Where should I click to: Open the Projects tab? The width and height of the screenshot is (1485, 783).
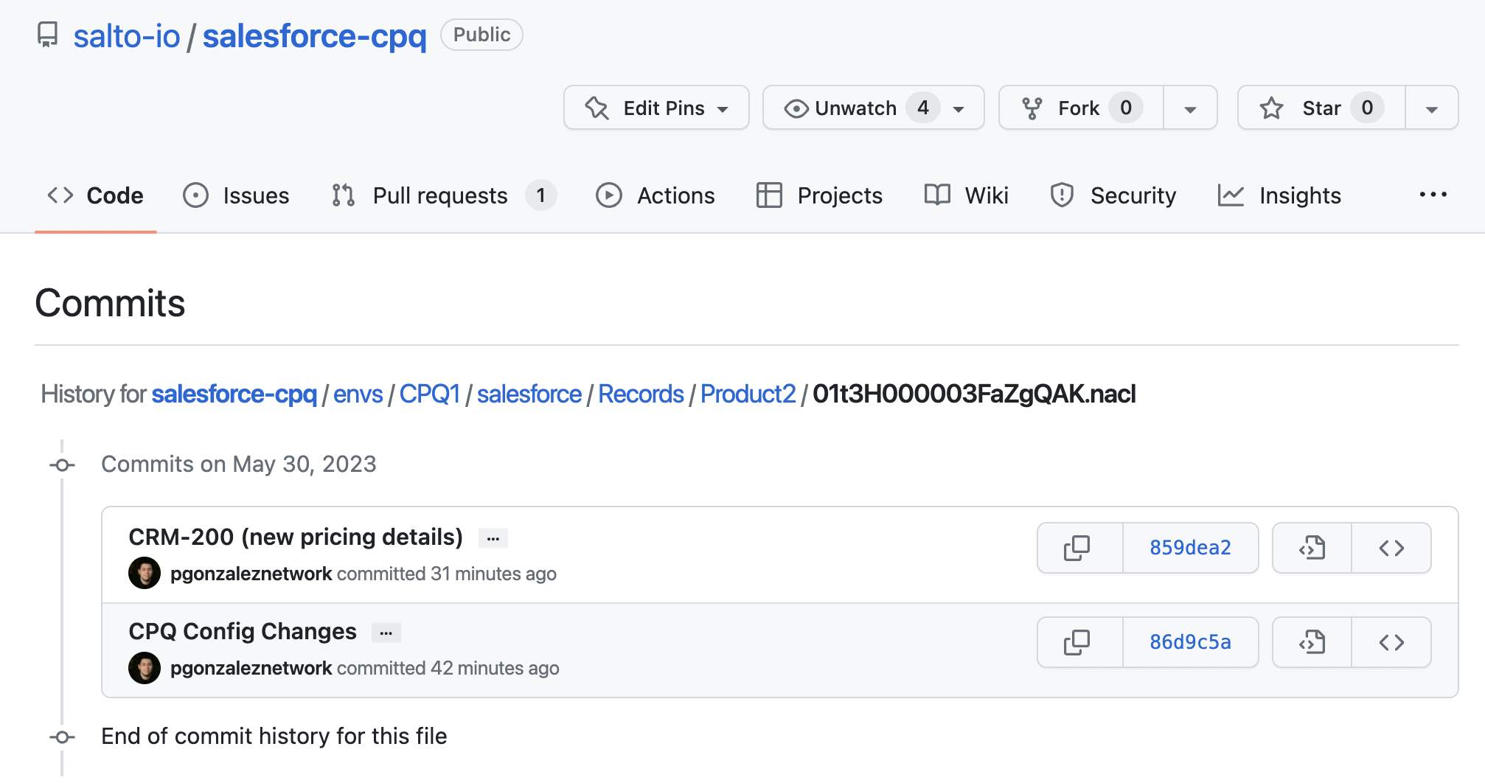(x=819, y=195)
